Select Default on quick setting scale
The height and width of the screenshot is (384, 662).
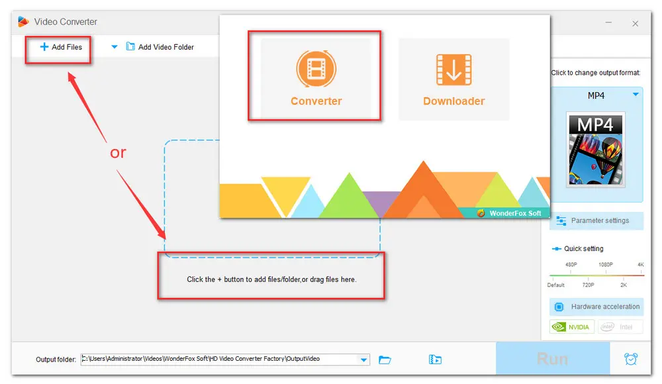pyautogui.click(x=555, y=285)
